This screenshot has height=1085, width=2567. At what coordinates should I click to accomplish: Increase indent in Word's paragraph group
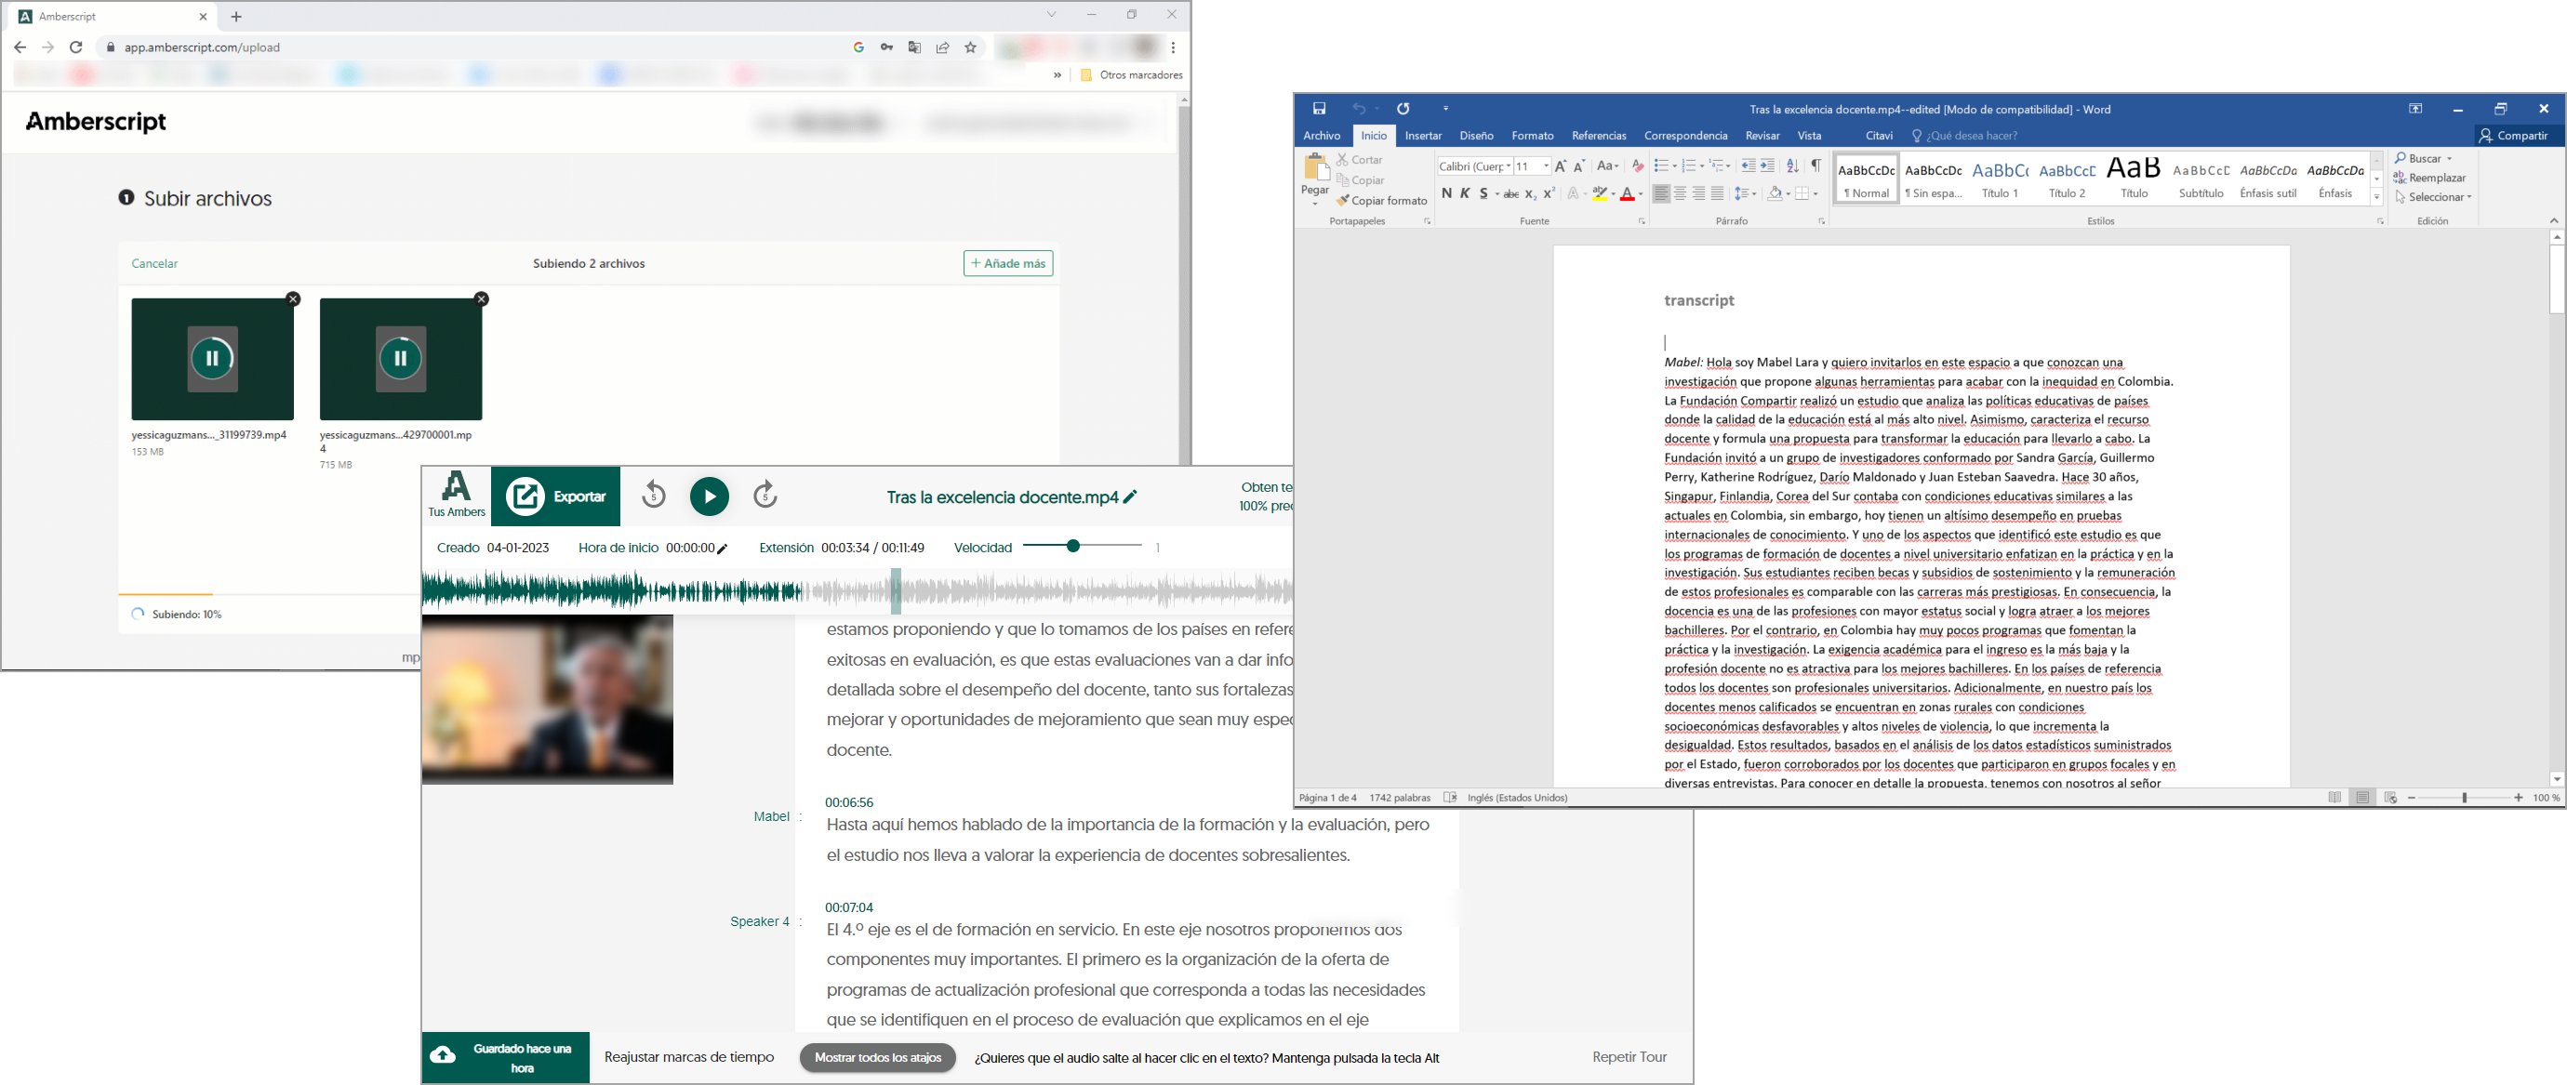tap(1767, 166)
